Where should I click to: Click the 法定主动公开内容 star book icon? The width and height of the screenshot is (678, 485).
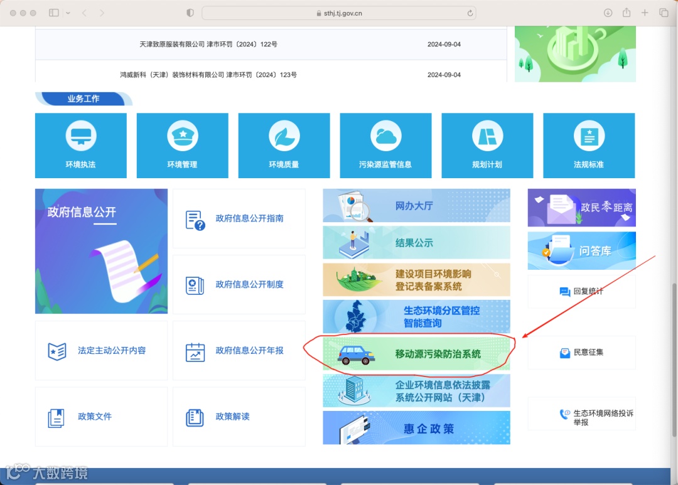pos(57,351)
